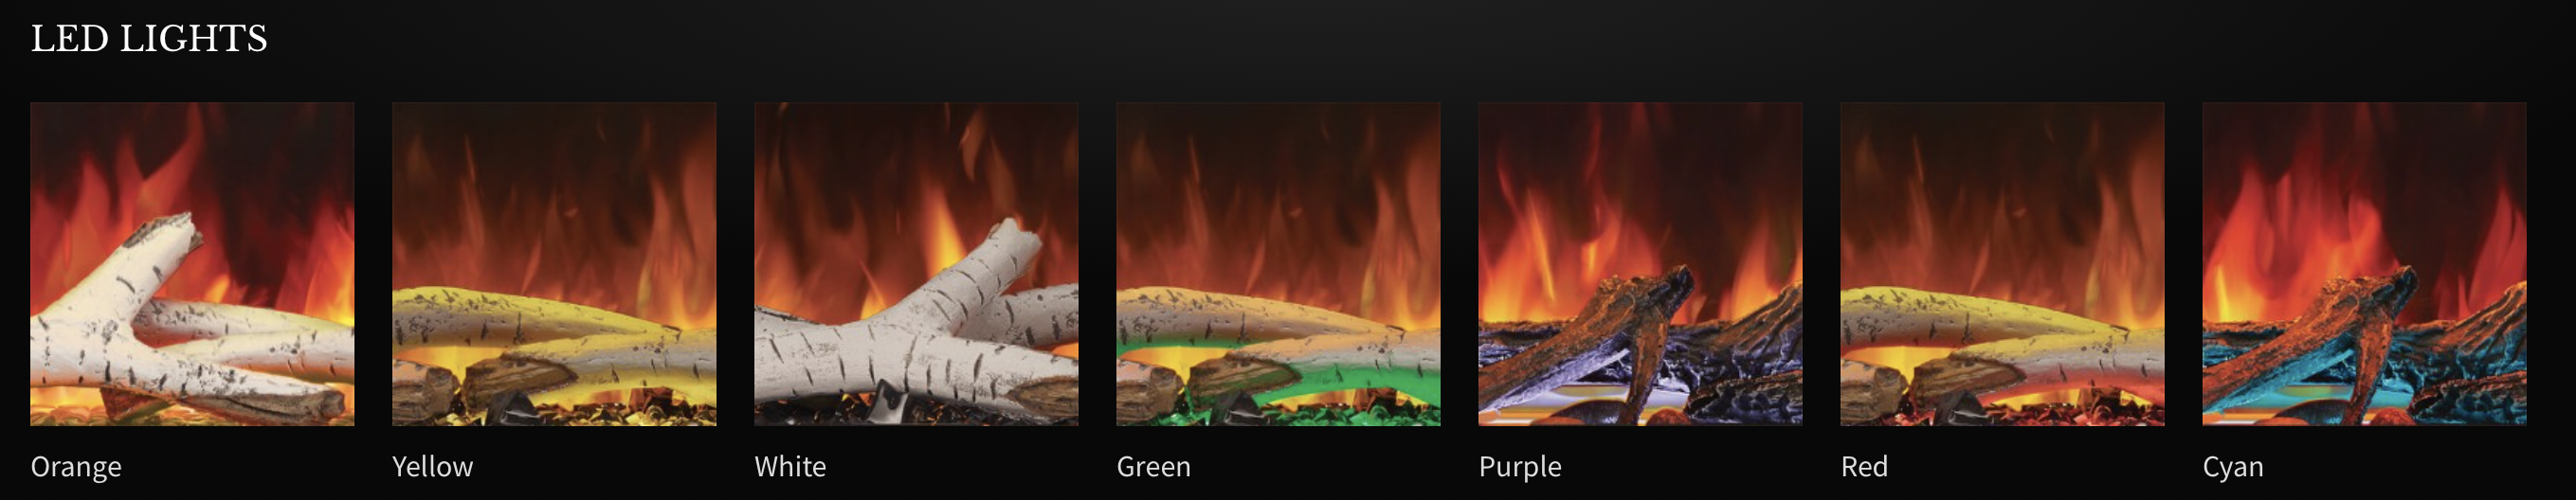This screenshot has width=2576, height=500.
Task: Click the 'Green' text caption
Action: pos(1153,467)
